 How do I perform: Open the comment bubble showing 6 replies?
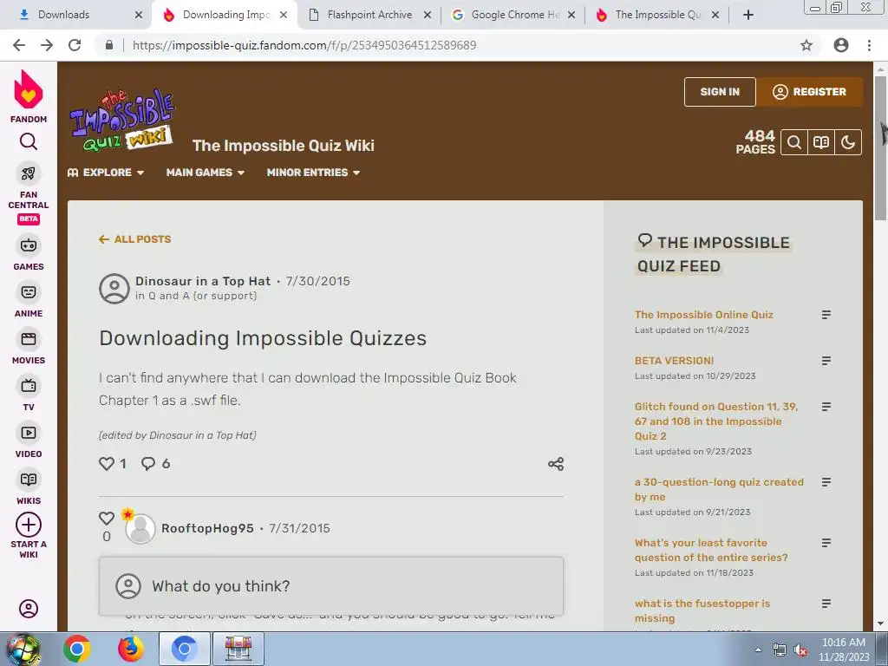[x=147, y=464]
